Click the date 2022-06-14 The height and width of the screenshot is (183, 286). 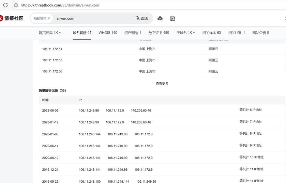click(50, 146)
